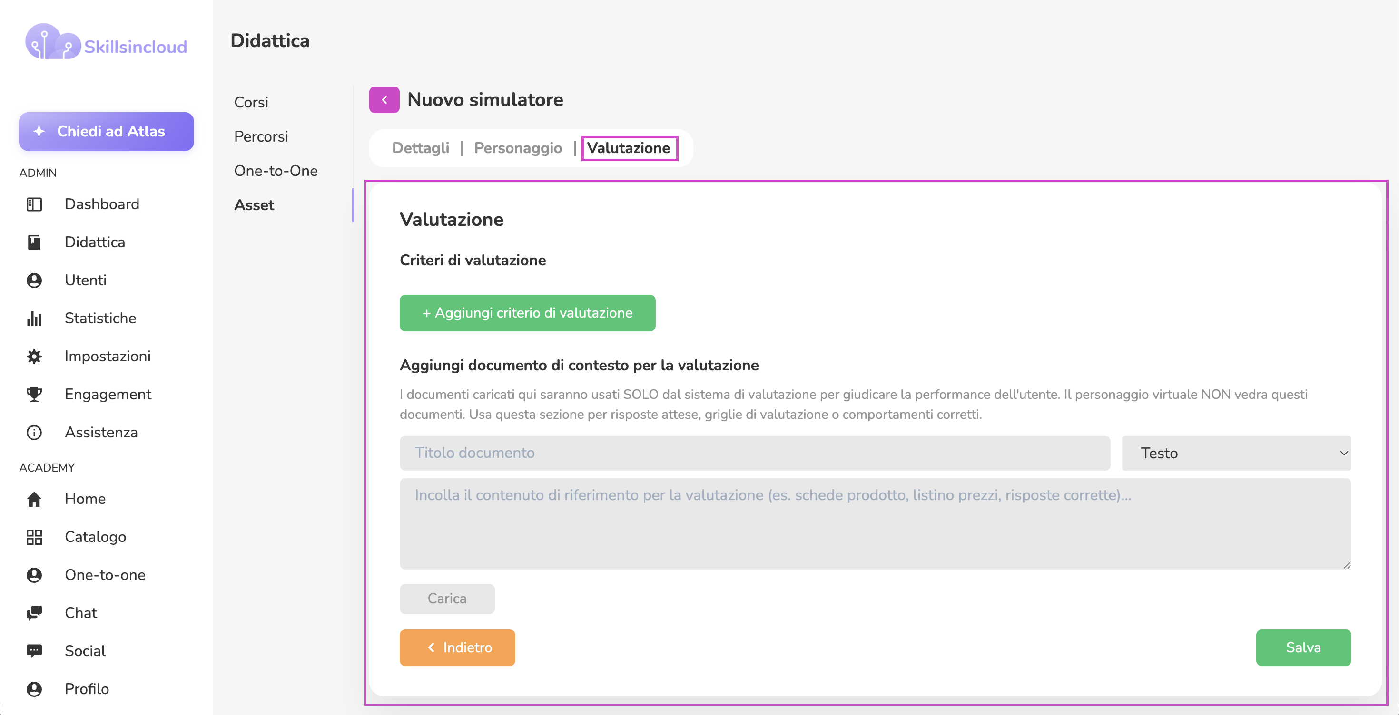Screen dimensions: 1399x715
Task: Open Statistiche section
Action: (x=100, y=319)
